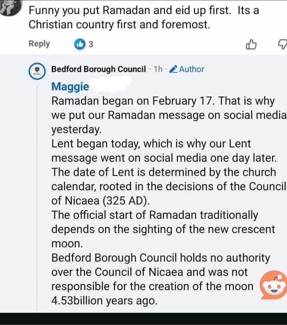Click the Reply link under the comment

click(39, 44)
